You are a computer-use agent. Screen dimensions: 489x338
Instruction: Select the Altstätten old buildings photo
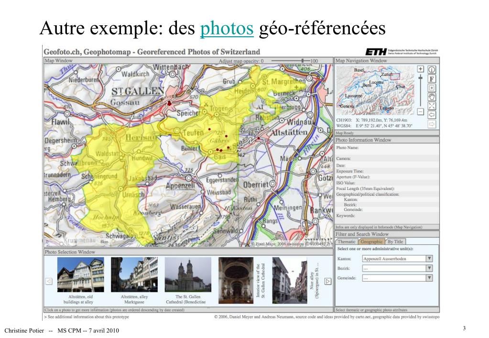[x=80, y=275]
